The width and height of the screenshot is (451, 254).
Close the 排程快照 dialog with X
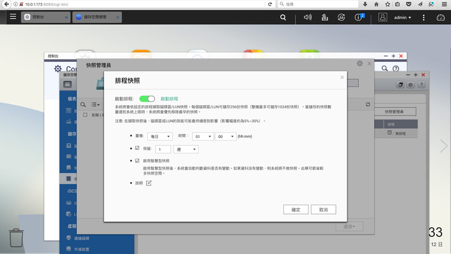click(x=342, y=77)
